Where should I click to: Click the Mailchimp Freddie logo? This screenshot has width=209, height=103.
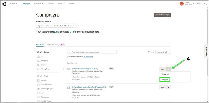click(4, 4)
